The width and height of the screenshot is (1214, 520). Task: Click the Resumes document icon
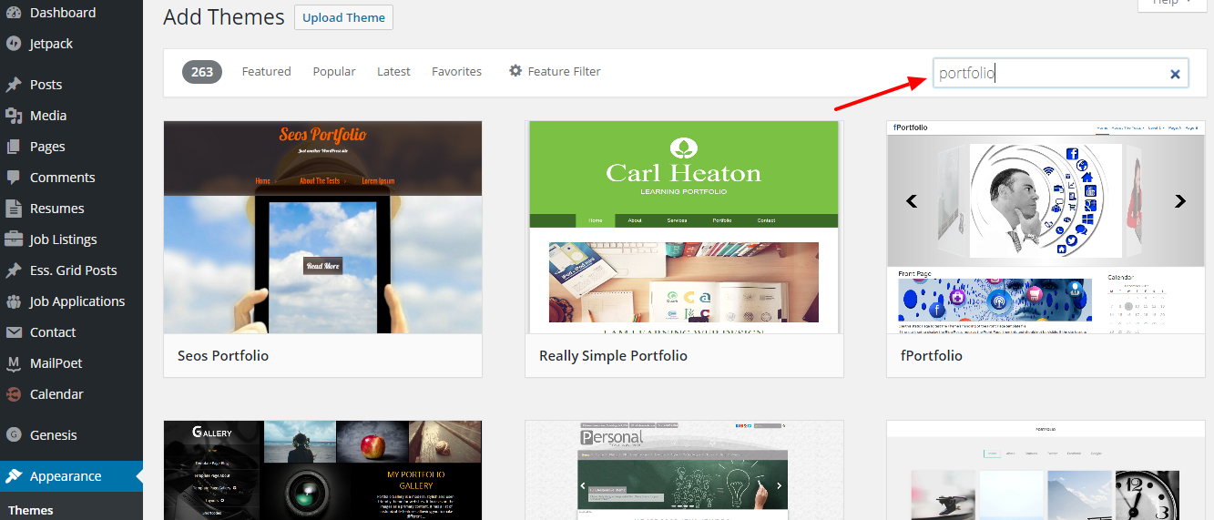pyautogui.click(x=14, y=209)
